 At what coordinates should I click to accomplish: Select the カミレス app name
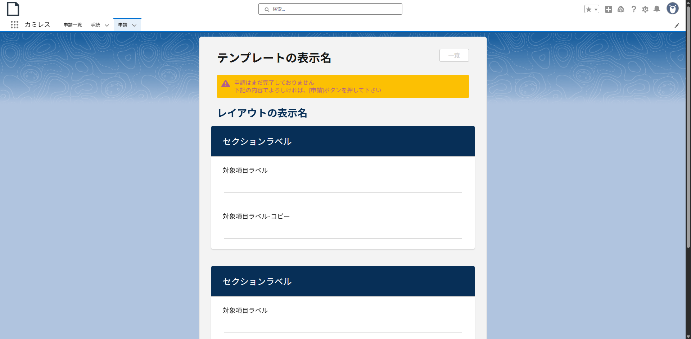pos(37,25)
